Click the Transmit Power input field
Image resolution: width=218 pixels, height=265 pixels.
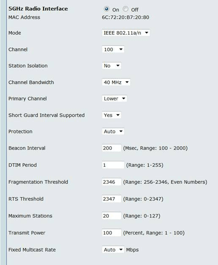pos(112,233)
